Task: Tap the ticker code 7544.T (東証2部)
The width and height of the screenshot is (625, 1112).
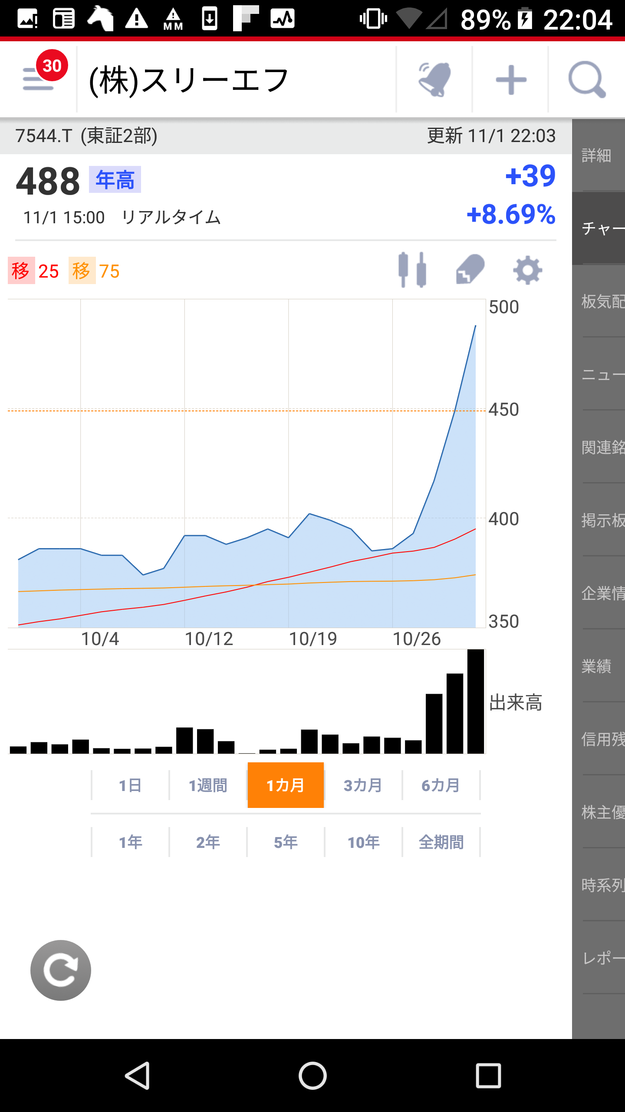Action: coord(86,136)
